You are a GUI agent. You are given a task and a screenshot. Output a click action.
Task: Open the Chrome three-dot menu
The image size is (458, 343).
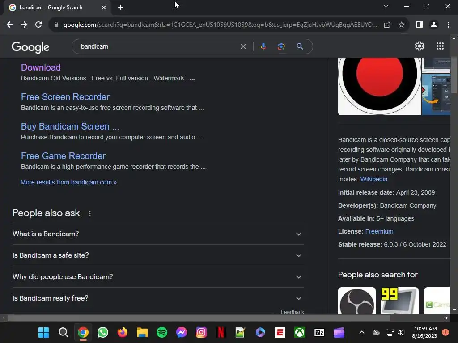pos(448,25)
